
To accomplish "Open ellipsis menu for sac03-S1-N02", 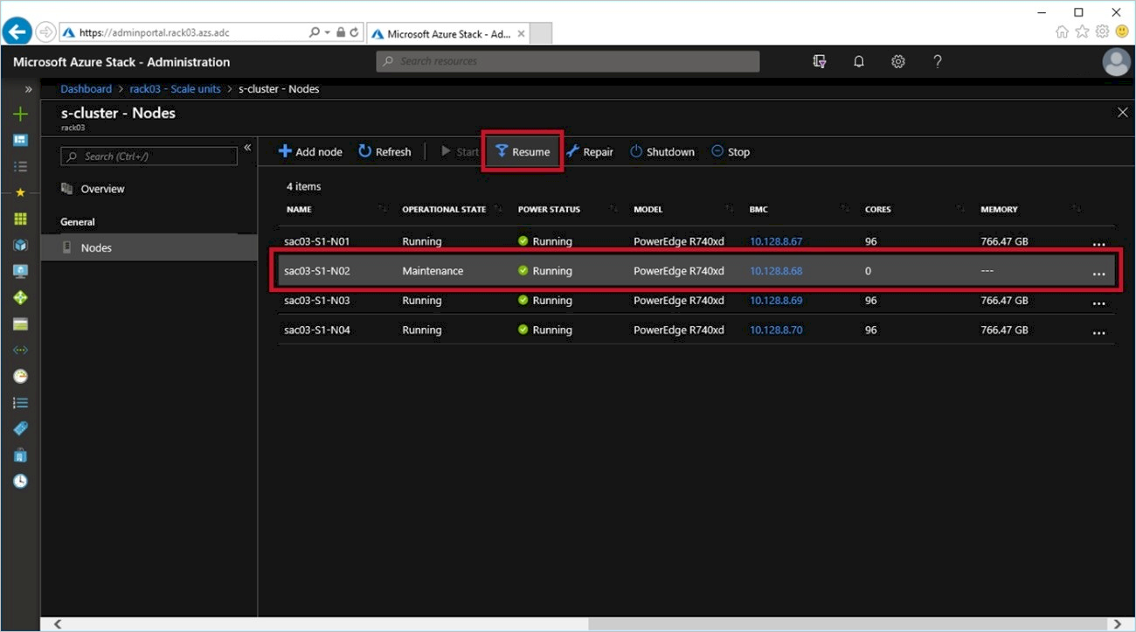I will 1099,274.
